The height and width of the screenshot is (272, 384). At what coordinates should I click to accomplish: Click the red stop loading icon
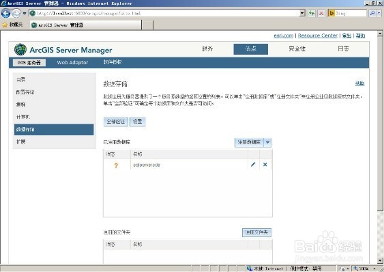[x=321, y=13]
